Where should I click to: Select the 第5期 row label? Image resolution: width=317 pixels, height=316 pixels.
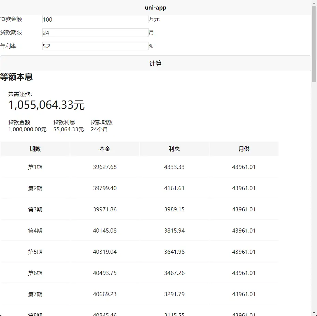[35, 252]
